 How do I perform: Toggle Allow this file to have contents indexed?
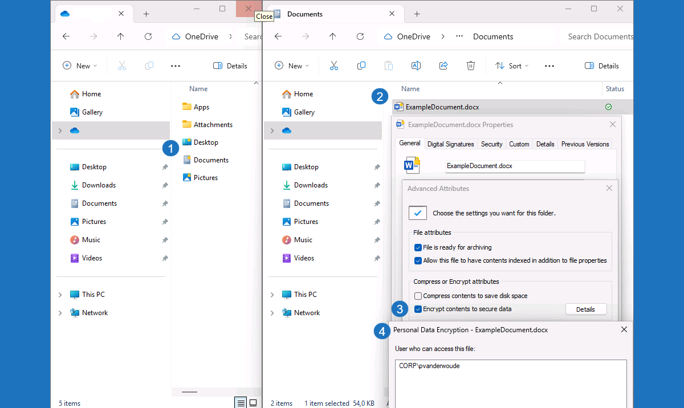pos(418,260)
